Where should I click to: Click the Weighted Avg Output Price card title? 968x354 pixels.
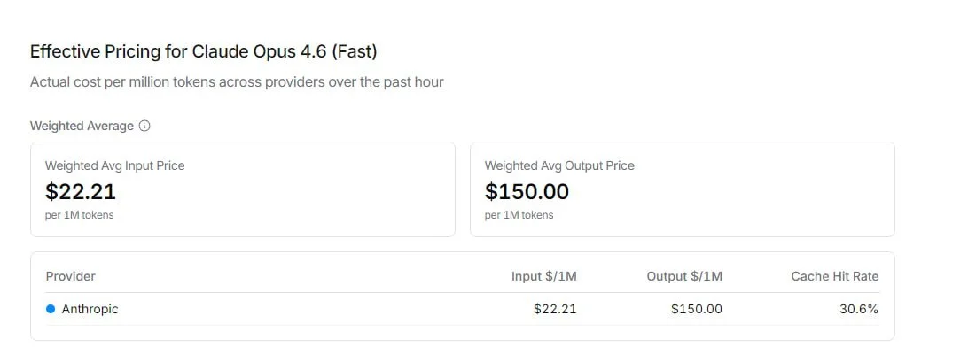559,165
